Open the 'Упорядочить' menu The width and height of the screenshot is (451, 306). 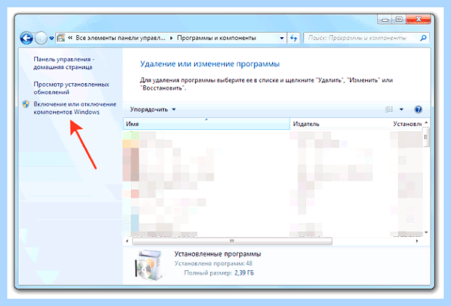(153, 109)
